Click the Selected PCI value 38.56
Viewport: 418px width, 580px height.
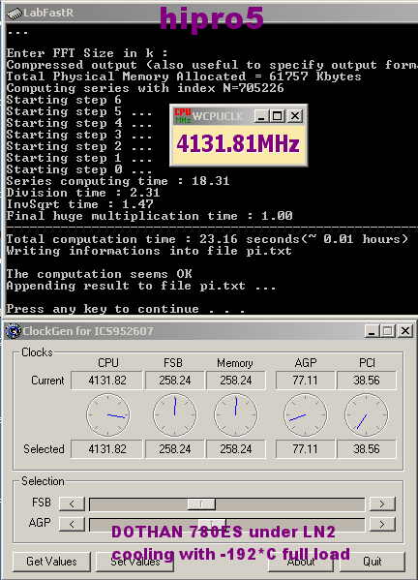[367, 449]
